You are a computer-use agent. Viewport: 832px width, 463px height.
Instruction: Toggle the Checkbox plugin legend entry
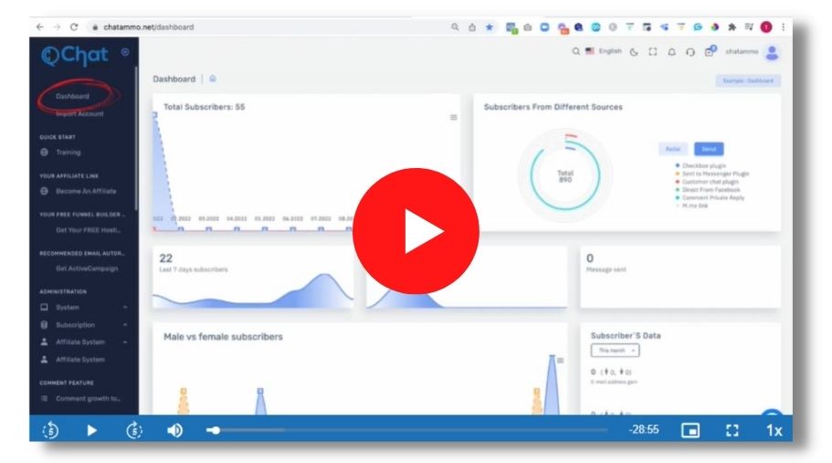click(700, 165)
